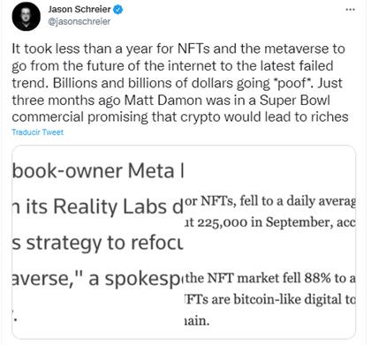Click the 'book-owner Meta' headline line
371x345 pixels.
click(97, 171)
